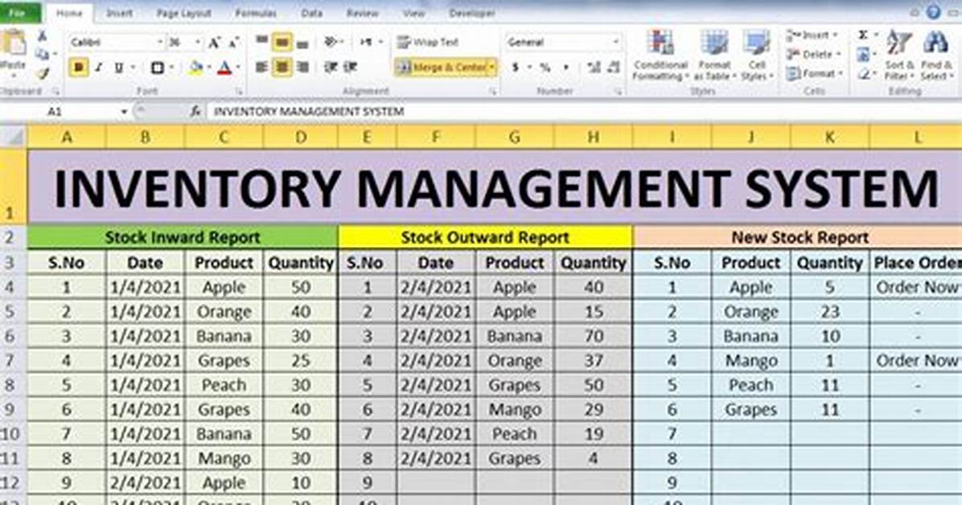
Task: Apply Comma Style number format
Action: [x=565, y=68]
